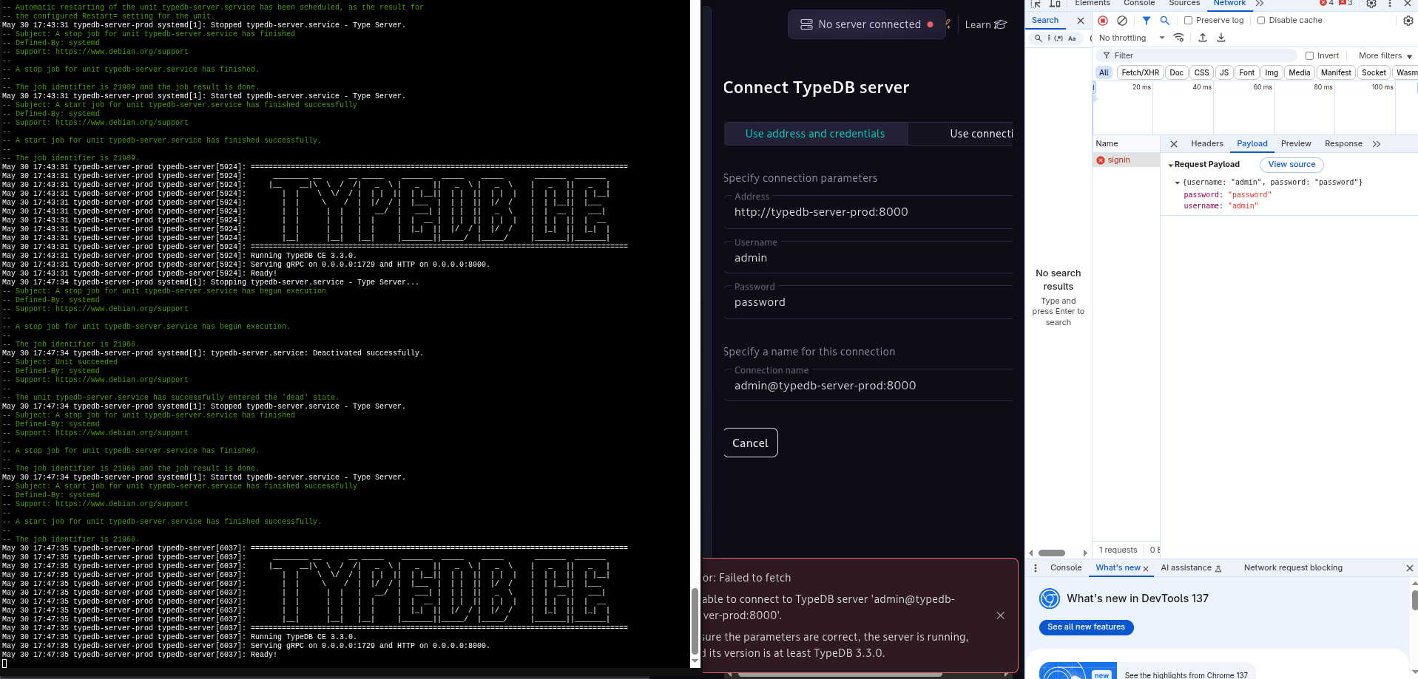1418x679 pixels.
Task: Open DevTools three-dot customize menu
Action: pos(1390,4)
